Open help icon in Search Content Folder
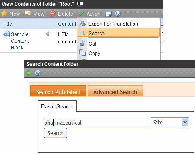This screenshot has width=195, height=154. point(38,73)
